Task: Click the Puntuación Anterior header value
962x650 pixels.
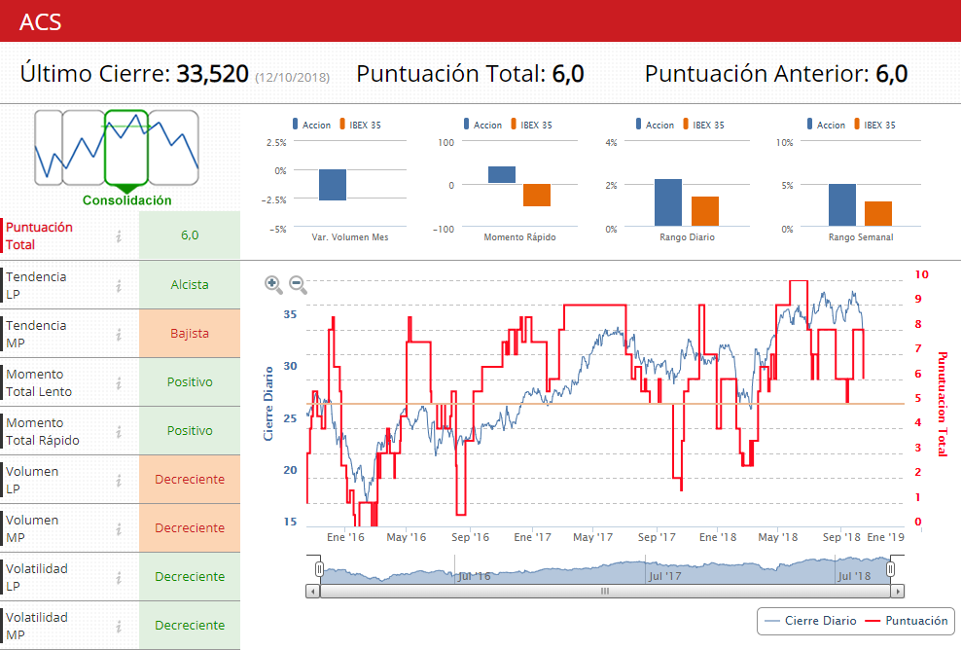Action: point(891,74)
